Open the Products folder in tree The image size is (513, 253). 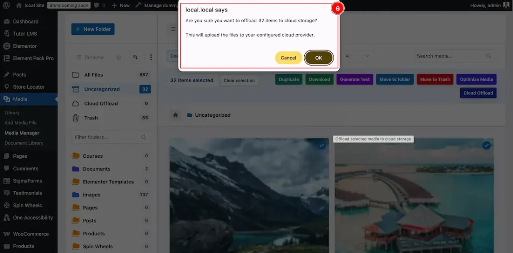pyautogui.click(x=111, y=233)
